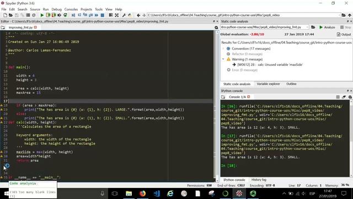This screenshot has width=353, height=199.
Task: Open the Debug menu
Action: [56, 9]
